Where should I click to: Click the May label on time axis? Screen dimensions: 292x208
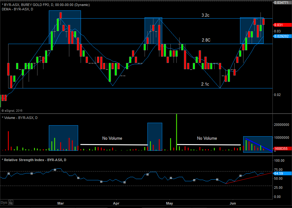click(169, 203)
